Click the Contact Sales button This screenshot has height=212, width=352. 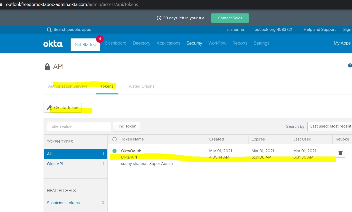(x=230, y=18)
